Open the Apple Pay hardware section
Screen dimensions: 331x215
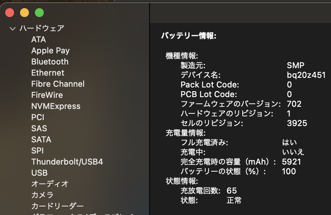(50, 51)
